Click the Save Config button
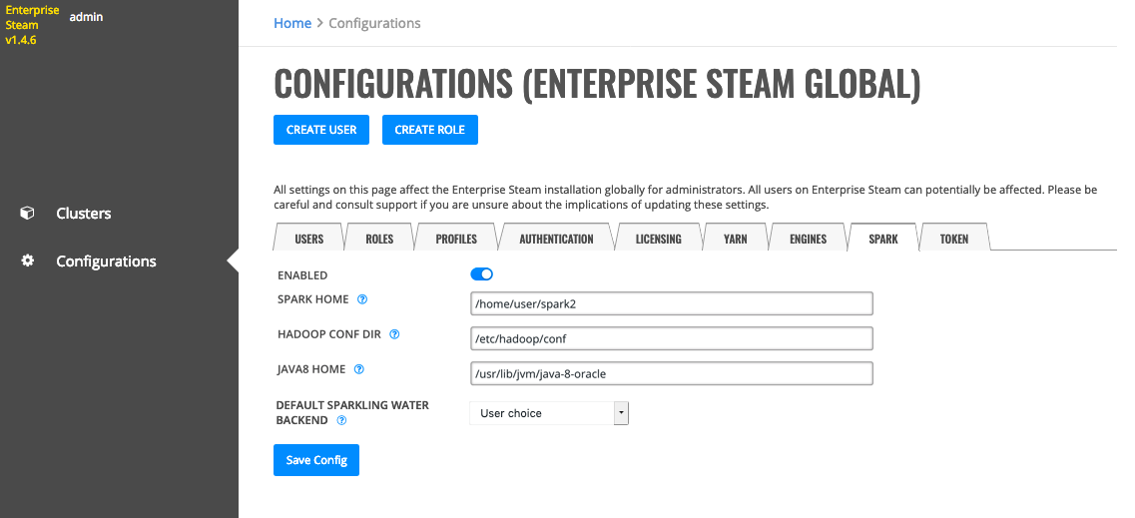 pos(316,460)
